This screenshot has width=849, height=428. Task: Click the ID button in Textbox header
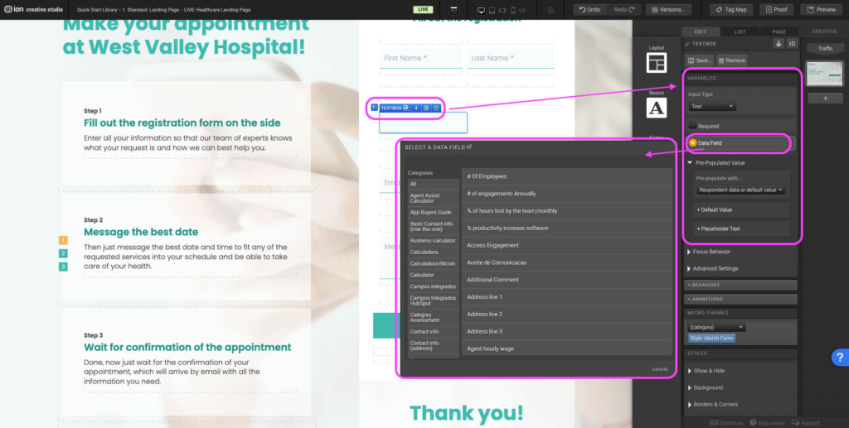pos(792,44)
